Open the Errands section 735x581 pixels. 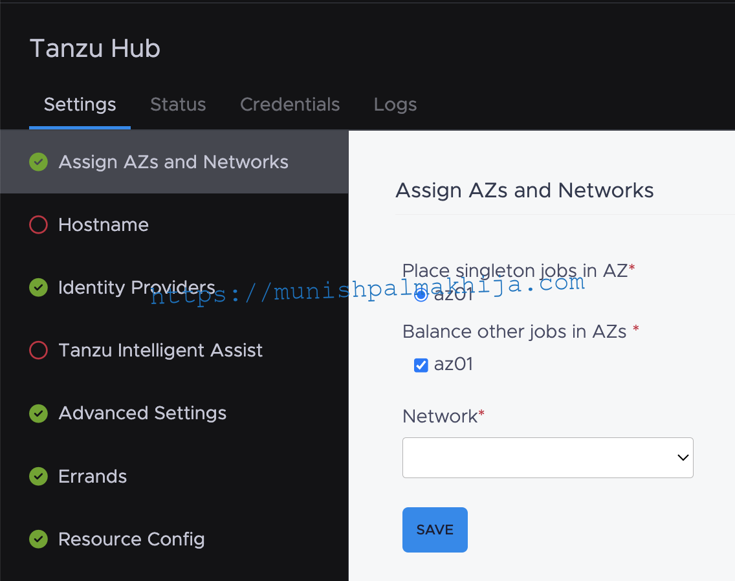pyautogui.click(x=174, y=476)
